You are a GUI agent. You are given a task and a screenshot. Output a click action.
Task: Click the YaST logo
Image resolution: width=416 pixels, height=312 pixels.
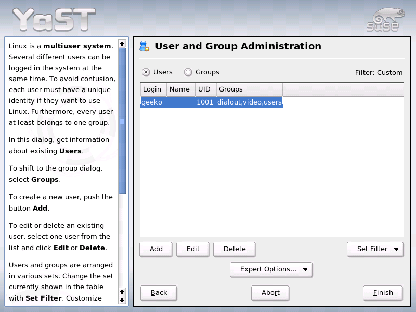(x=55, y=19)
